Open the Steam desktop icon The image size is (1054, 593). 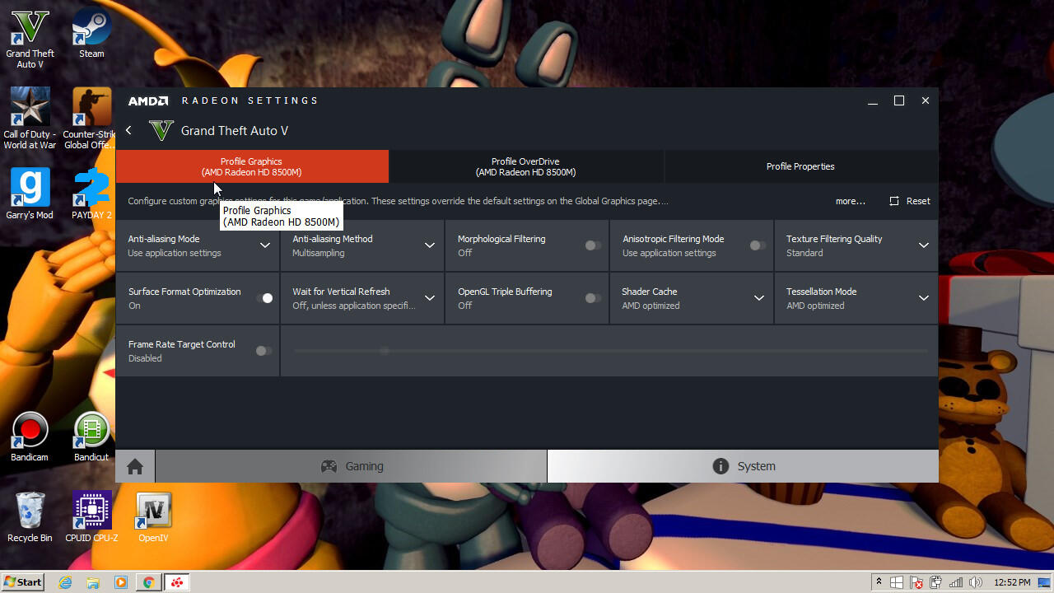pyautogui.click(x=91, y=34)
